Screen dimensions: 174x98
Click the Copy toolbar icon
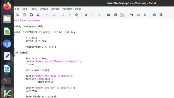click(70, 15)
